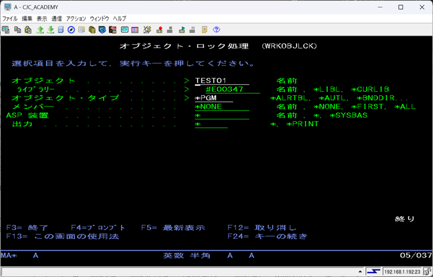Screen dimensions: 433x277
Task: Click the ASP 装置 input field
Action: pos(222,116)
